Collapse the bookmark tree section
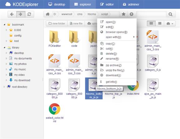The image size is (180, 139). [x=4, y=25]
